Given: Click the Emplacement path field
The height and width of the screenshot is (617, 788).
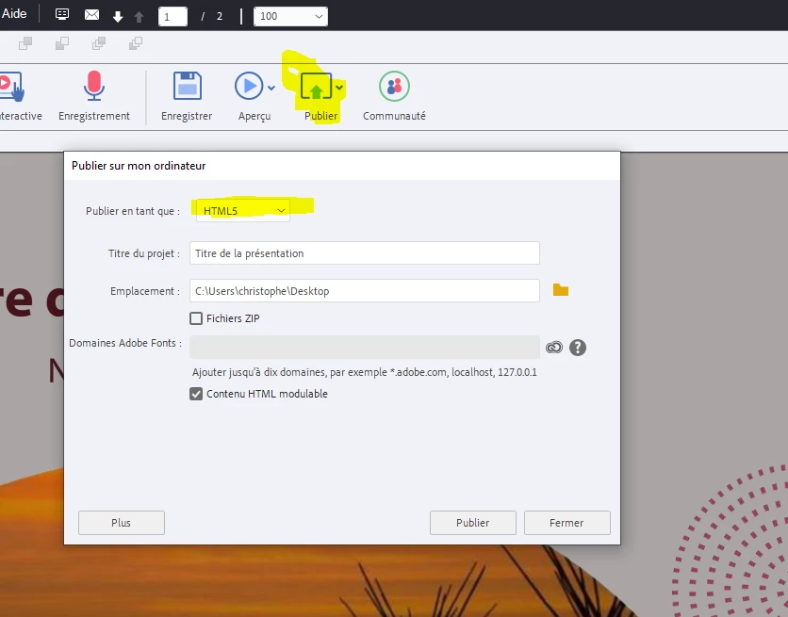Looking at the screenshot, I should pos(365,291).
